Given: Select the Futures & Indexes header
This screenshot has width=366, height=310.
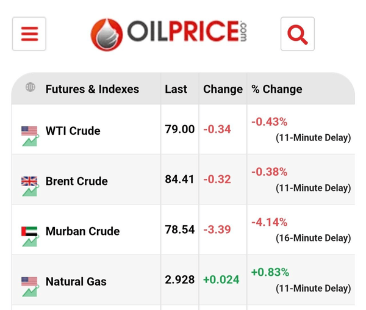Looking at the screenshot, I should tap(92, 89).
